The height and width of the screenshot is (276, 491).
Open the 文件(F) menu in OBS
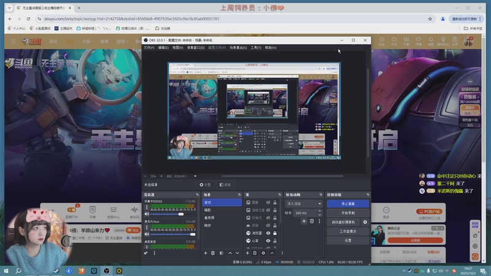tap(149, 48)
